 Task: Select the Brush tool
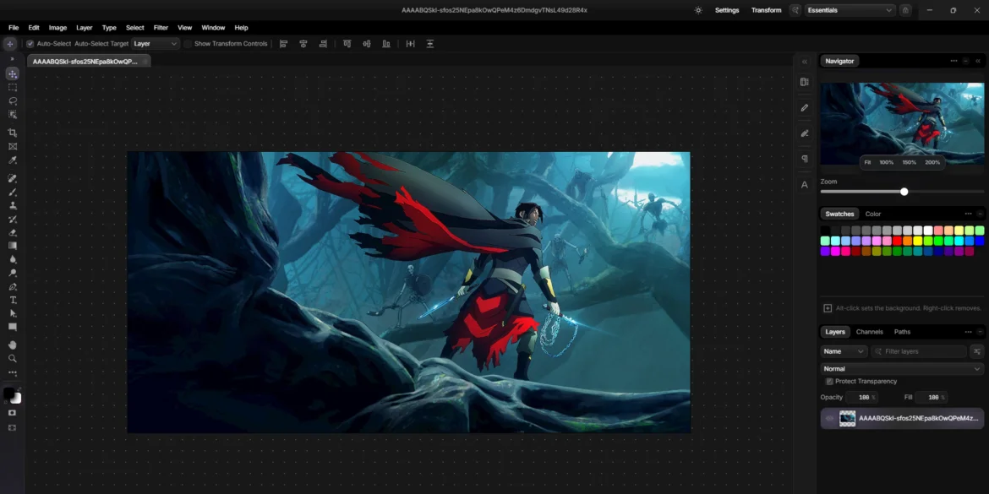(12, 193)
